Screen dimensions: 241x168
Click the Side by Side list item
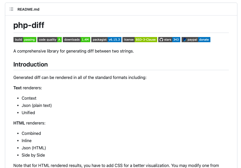coord(33,155)
